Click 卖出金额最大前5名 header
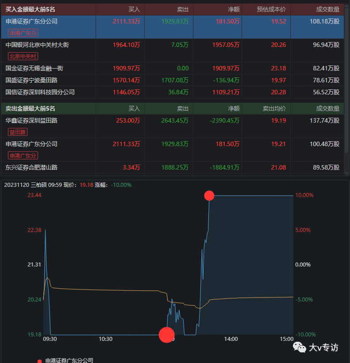This screenshot has width=350, height=363. pyautogui.click(x=30, y=108)
